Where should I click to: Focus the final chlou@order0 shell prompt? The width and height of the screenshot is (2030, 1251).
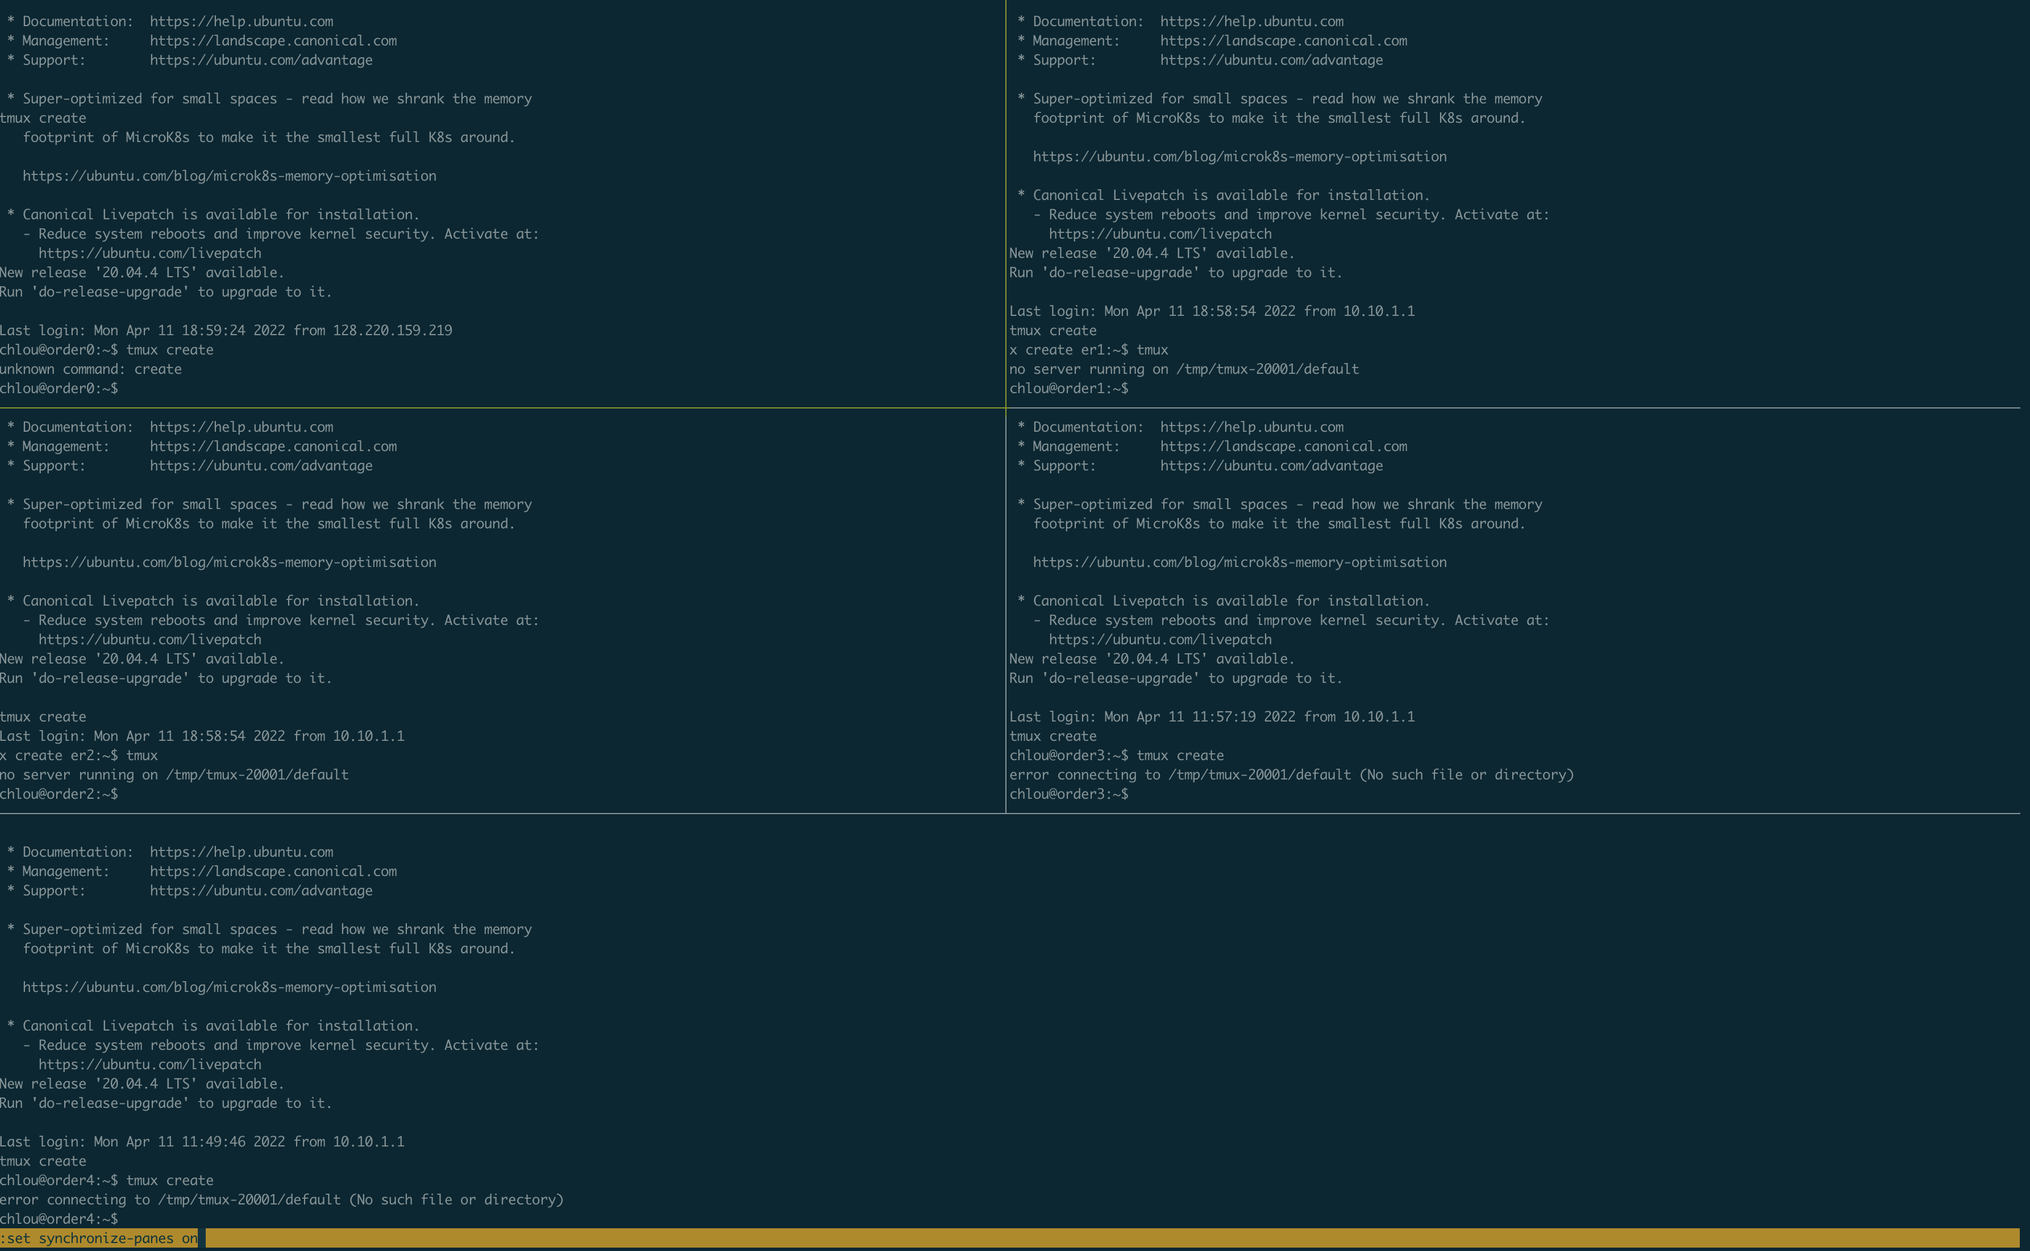point(60,388)
